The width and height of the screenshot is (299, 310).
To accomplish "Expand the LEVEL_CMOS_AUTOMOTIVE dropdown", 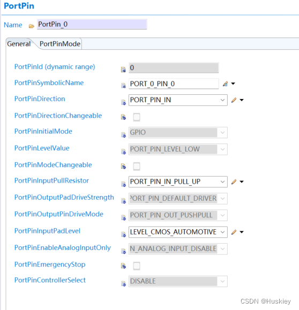I will (178, 232).
